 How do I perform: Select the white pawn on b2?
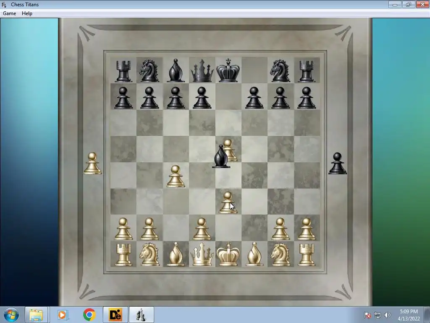149,229
